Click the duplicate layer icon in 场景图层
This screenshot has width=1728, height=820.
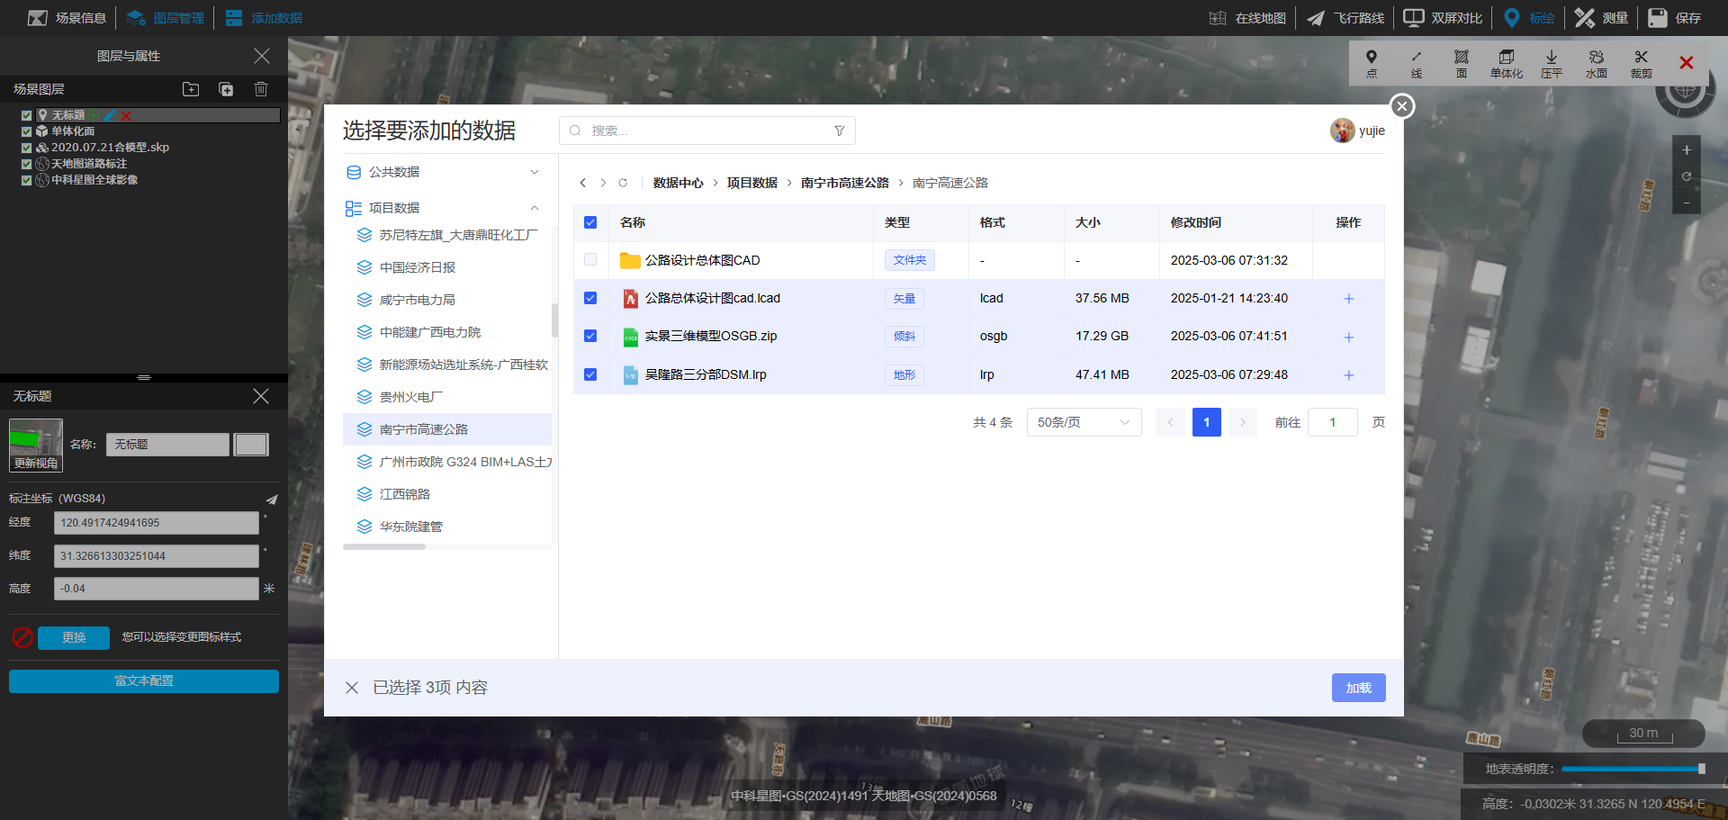tap(226, 89)
